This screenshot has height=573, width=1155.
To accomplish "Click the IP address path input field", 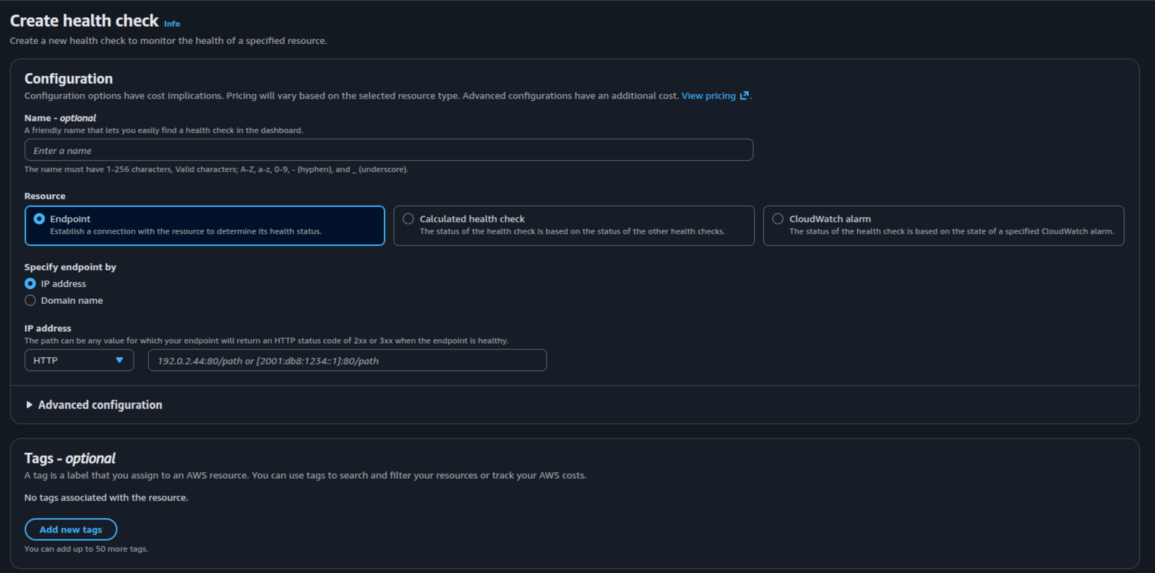I will coord(347,361).
